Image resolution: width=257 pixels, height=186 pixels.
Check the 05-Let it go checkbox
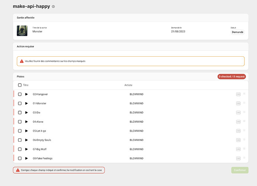pyautogui.click(x=20, y=131)
